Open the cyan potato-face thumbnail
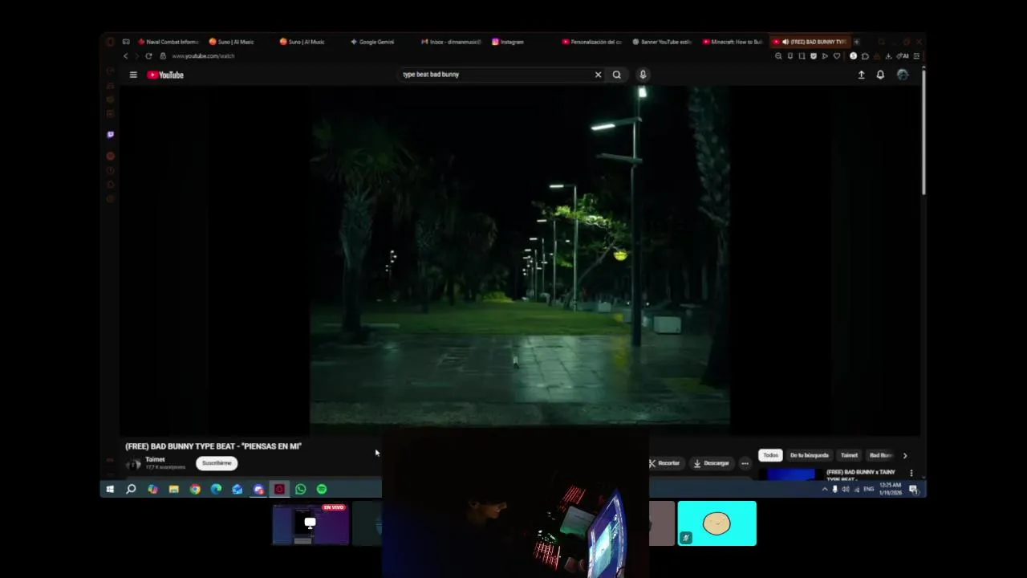 click(x=716, y=523)
